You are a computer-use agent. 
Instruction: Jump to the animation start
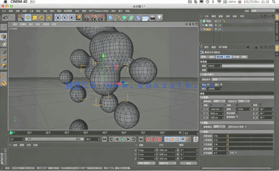point(104,139)
